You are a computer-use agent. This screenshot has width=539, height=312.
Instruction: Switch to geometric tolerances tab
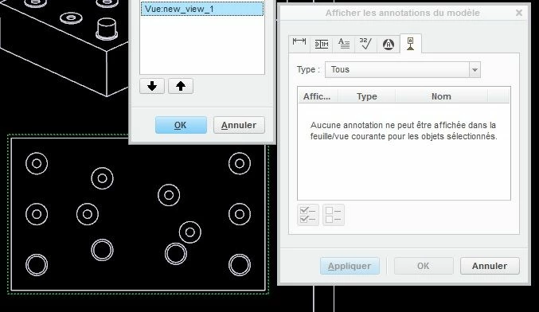[322, 44]
